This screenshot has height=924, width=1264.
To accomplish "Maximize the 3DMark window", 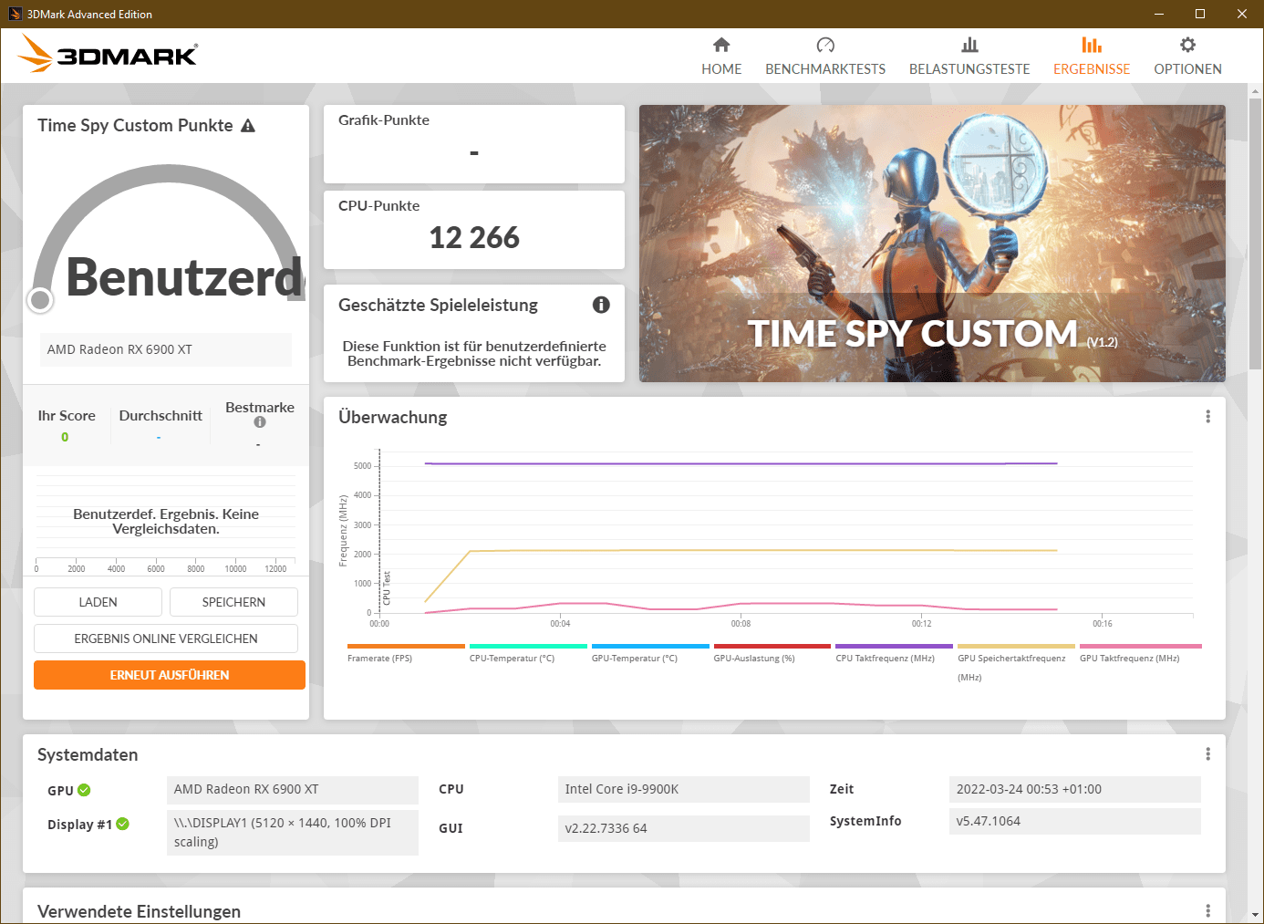I will 1200,14.
